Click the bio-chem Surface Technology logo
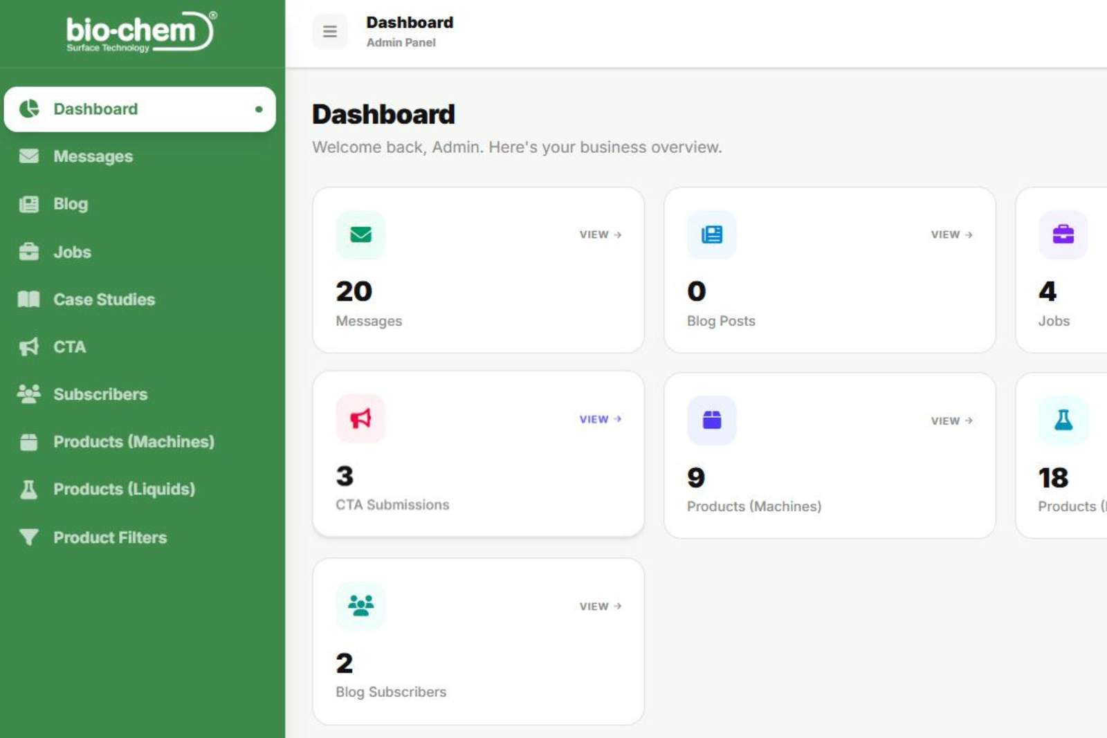This screenshot has width=1107, height=738. (141, 32)
